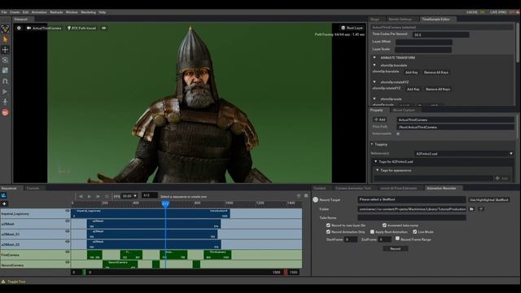This screenshot has height=293, width=521.
Task: Click Use Highlighted SkelRoot button
Action: (488, 199)
